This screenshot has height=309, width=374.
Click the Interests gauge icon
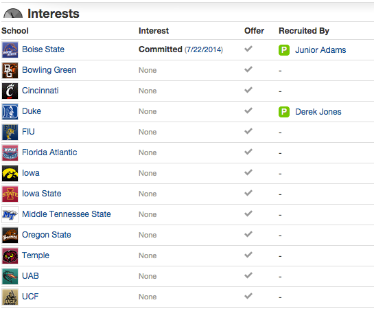pos(13,13)
